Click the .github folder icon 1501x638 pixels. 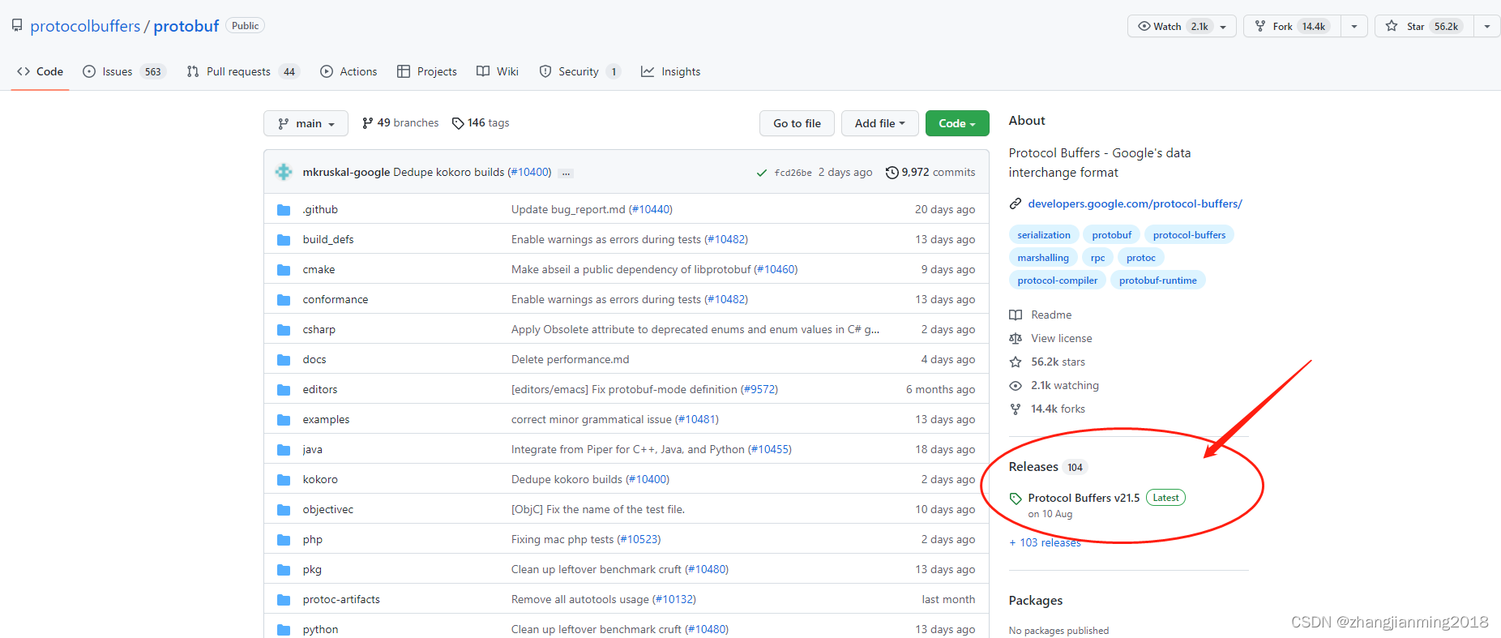pos(284,210)
